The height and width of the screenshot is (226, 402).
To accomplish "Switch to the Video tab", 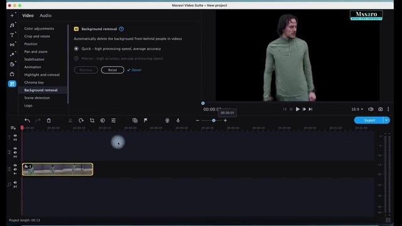I will [x=28, y=16].
